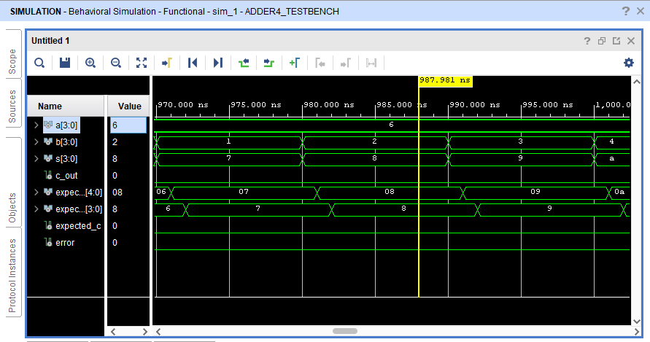Click the 990.000 ns ruler mark
Image resolution: width=650 pixels, height=342 pixels.
coord(475,105)
